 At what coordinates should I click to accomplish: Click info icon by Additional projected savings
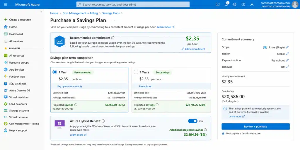pyautogui.click(x=205, y=130)
